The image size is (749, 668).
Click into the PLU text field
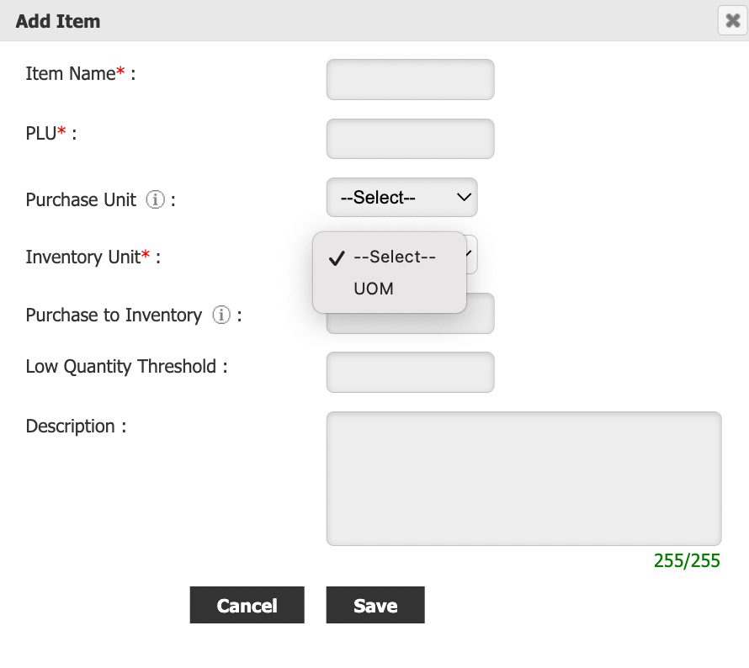coord(410,139)
